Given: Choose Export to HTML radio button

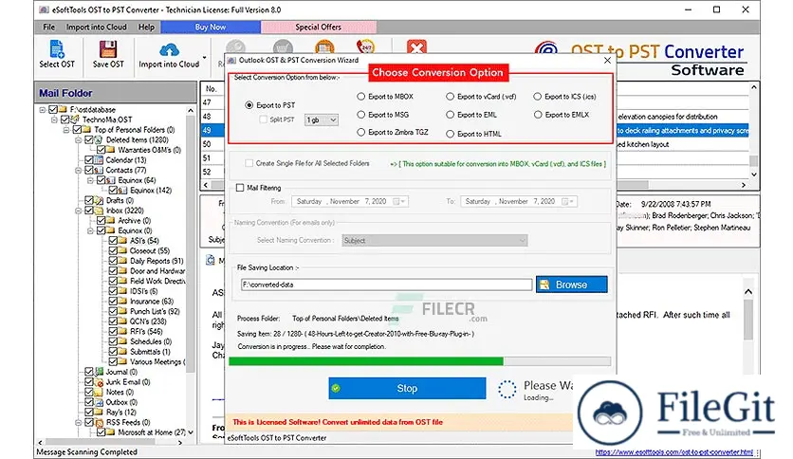Looking at the screenshot, I should click(x=451, y=134).
